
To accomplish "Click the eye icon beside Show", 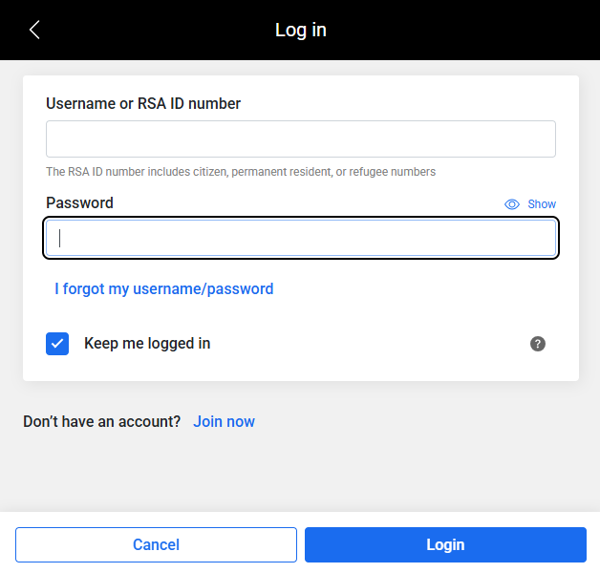I will [511, 204].
